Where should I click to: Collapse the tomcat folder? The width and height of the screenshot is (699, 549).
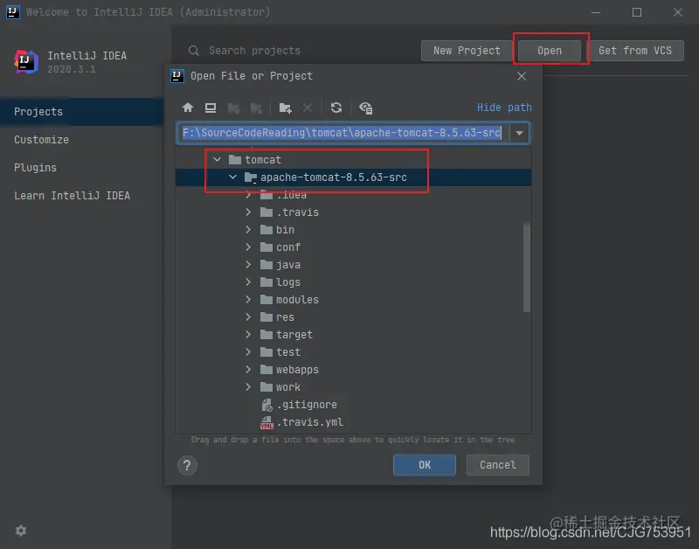point(217,159)
